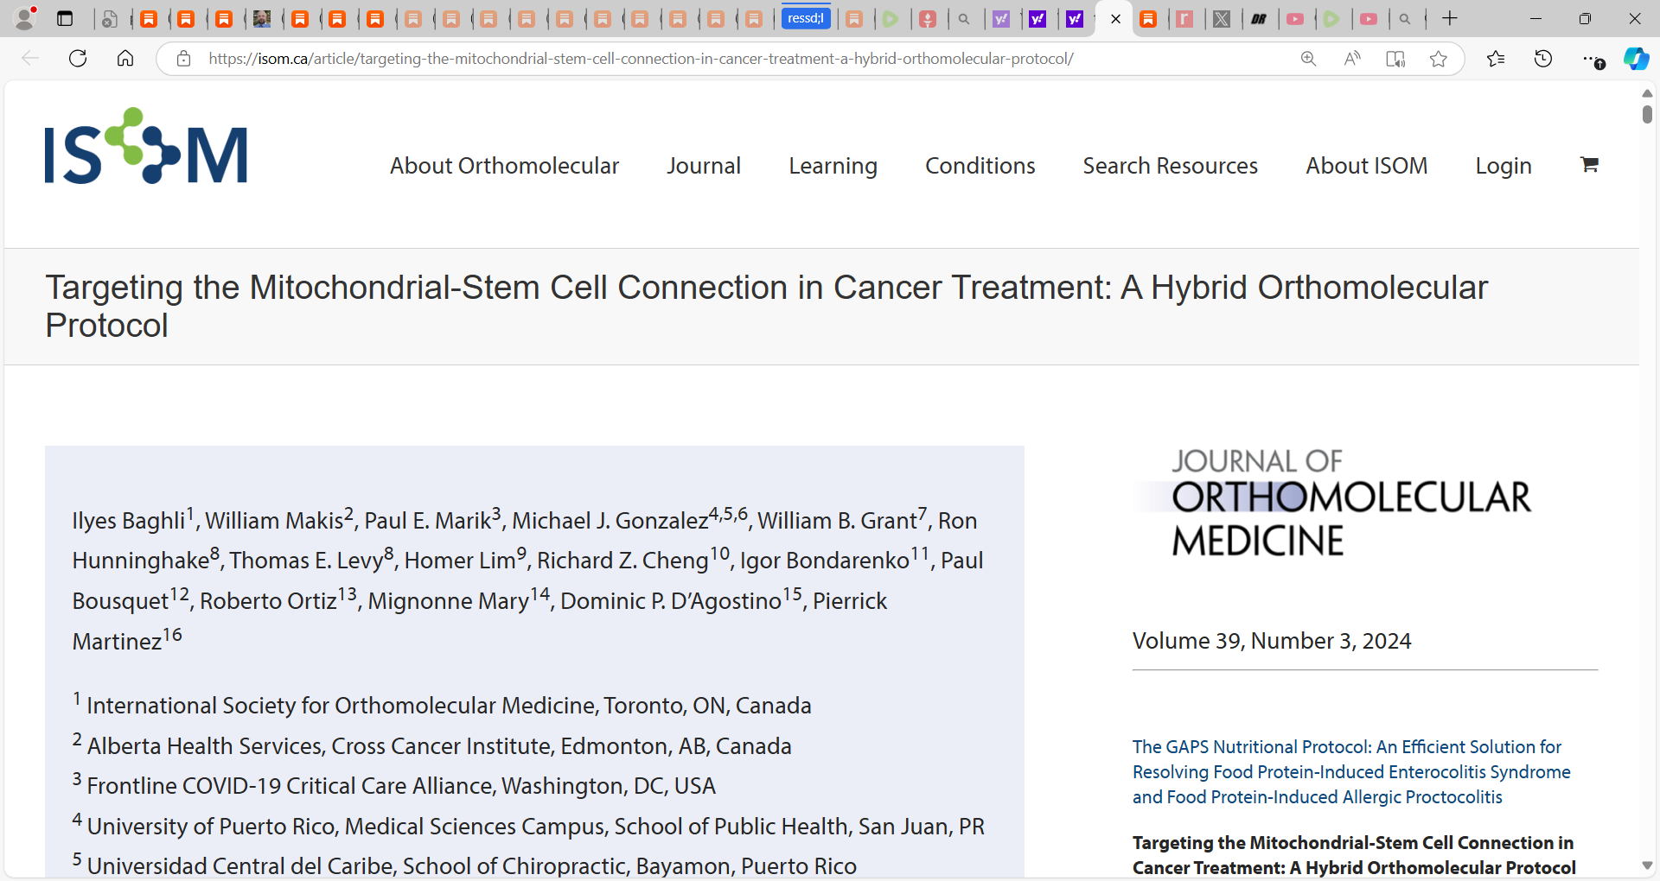Click the scrollbar up arrow
The image size is (1660, 881).
[1647, 92]
